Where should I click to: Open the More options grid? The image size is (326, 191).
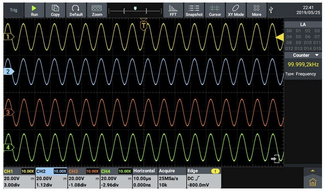point(257,10)
